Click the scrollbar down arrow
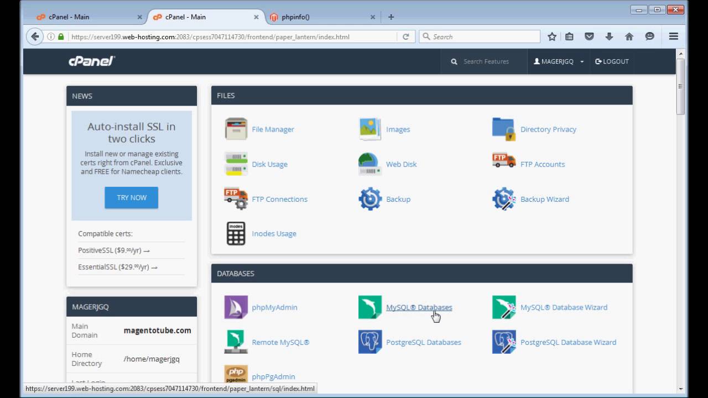The image size is (708, 398). pos(680,390)
